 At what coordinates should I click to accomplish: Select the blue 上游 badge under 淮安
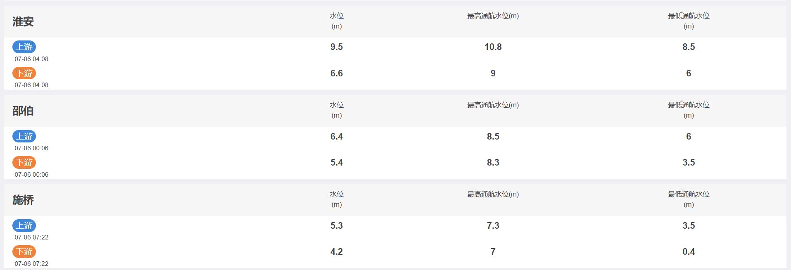pyautogui.click(x=24, y=47)
